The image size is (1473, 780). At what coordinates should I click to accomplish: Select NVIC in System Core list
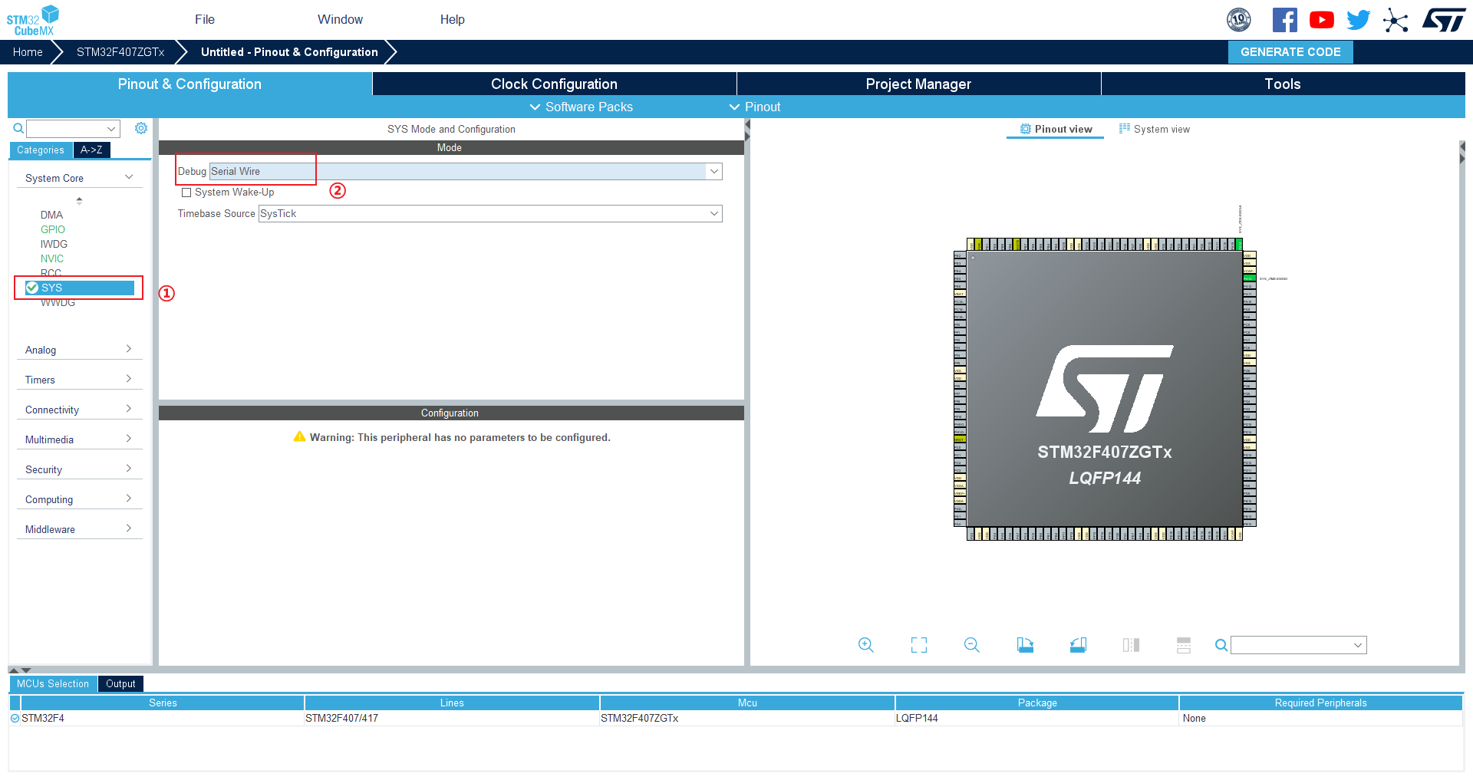[52, 259]
